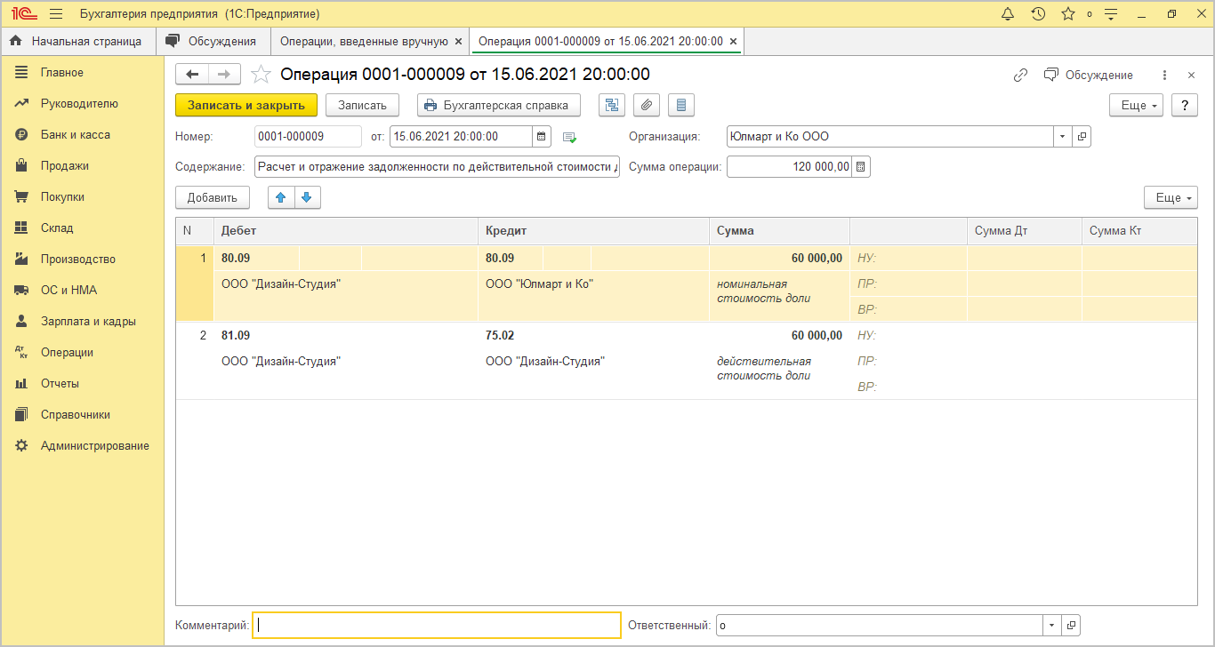1215x647 pixels.
Task: Open attached files paperclip icon
Action: pyautogui.click(x=647, y=105)
